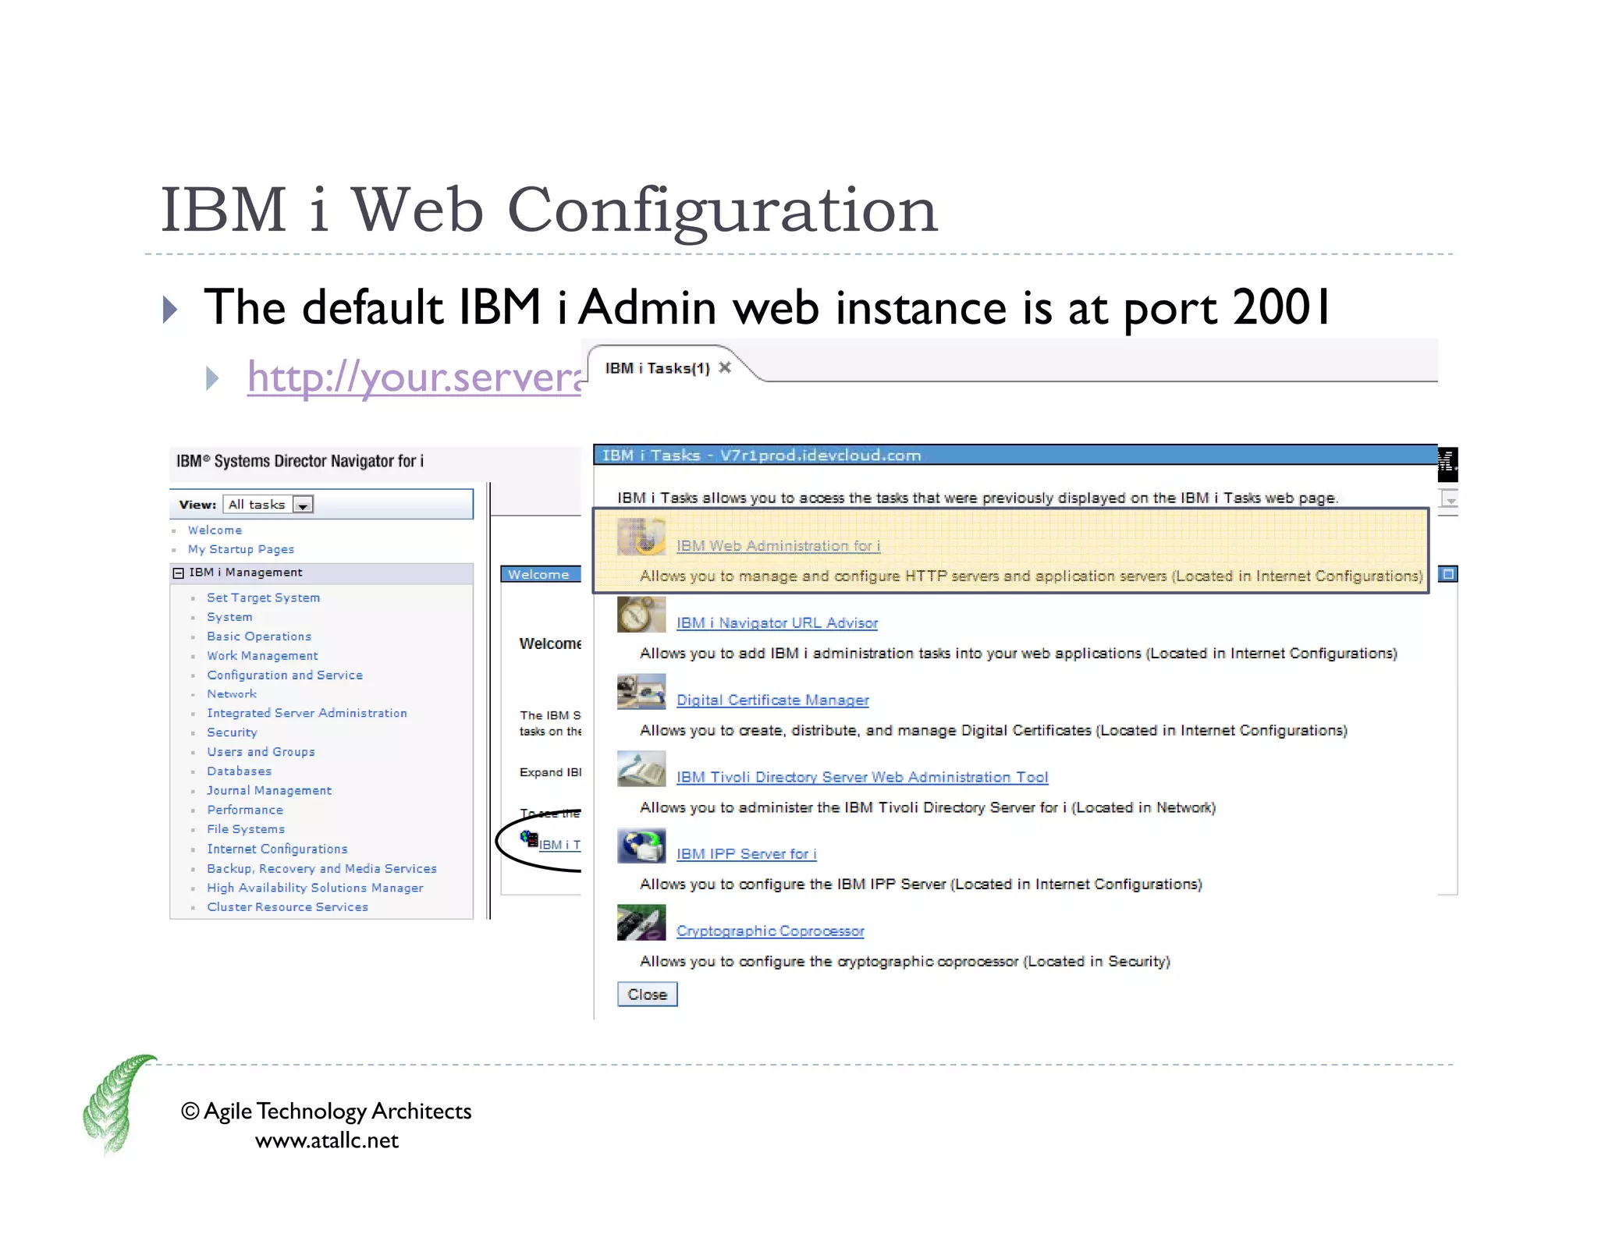The width and height of the screenshot is (1598, 1234).
Task: Open Internet Configurations
Action: point(277,849)
